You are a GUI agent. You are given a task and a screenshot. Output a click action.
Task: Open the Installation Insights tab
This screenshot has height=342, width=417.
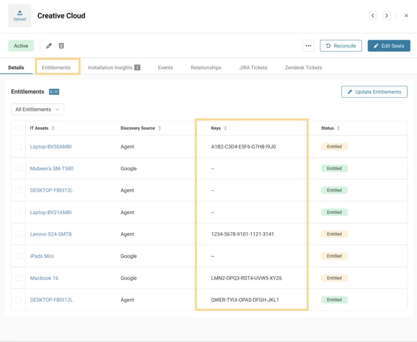pos(114,67)
